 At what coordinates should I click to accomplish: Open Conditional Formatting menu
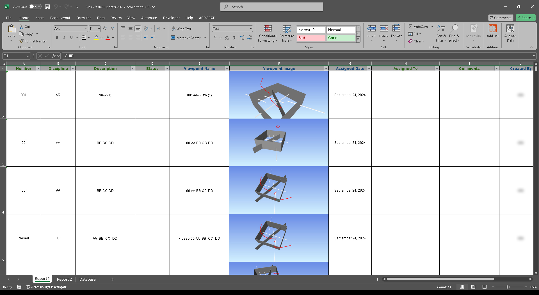click(x=268, y=33)
